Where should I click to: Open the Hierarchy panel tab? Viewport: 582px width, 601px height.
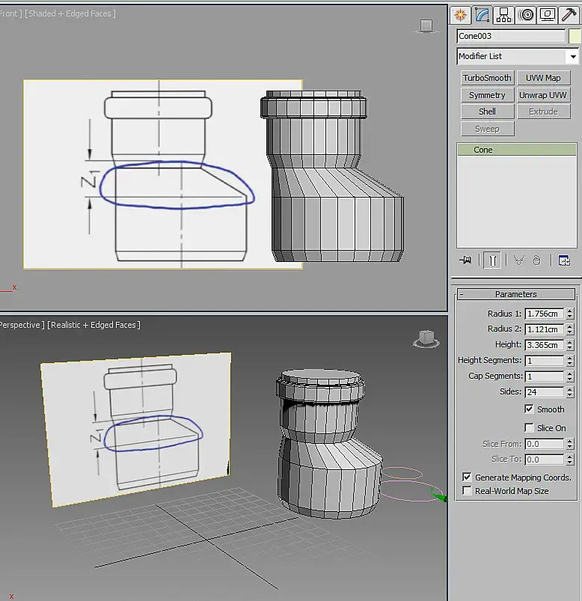click(503, 15)
